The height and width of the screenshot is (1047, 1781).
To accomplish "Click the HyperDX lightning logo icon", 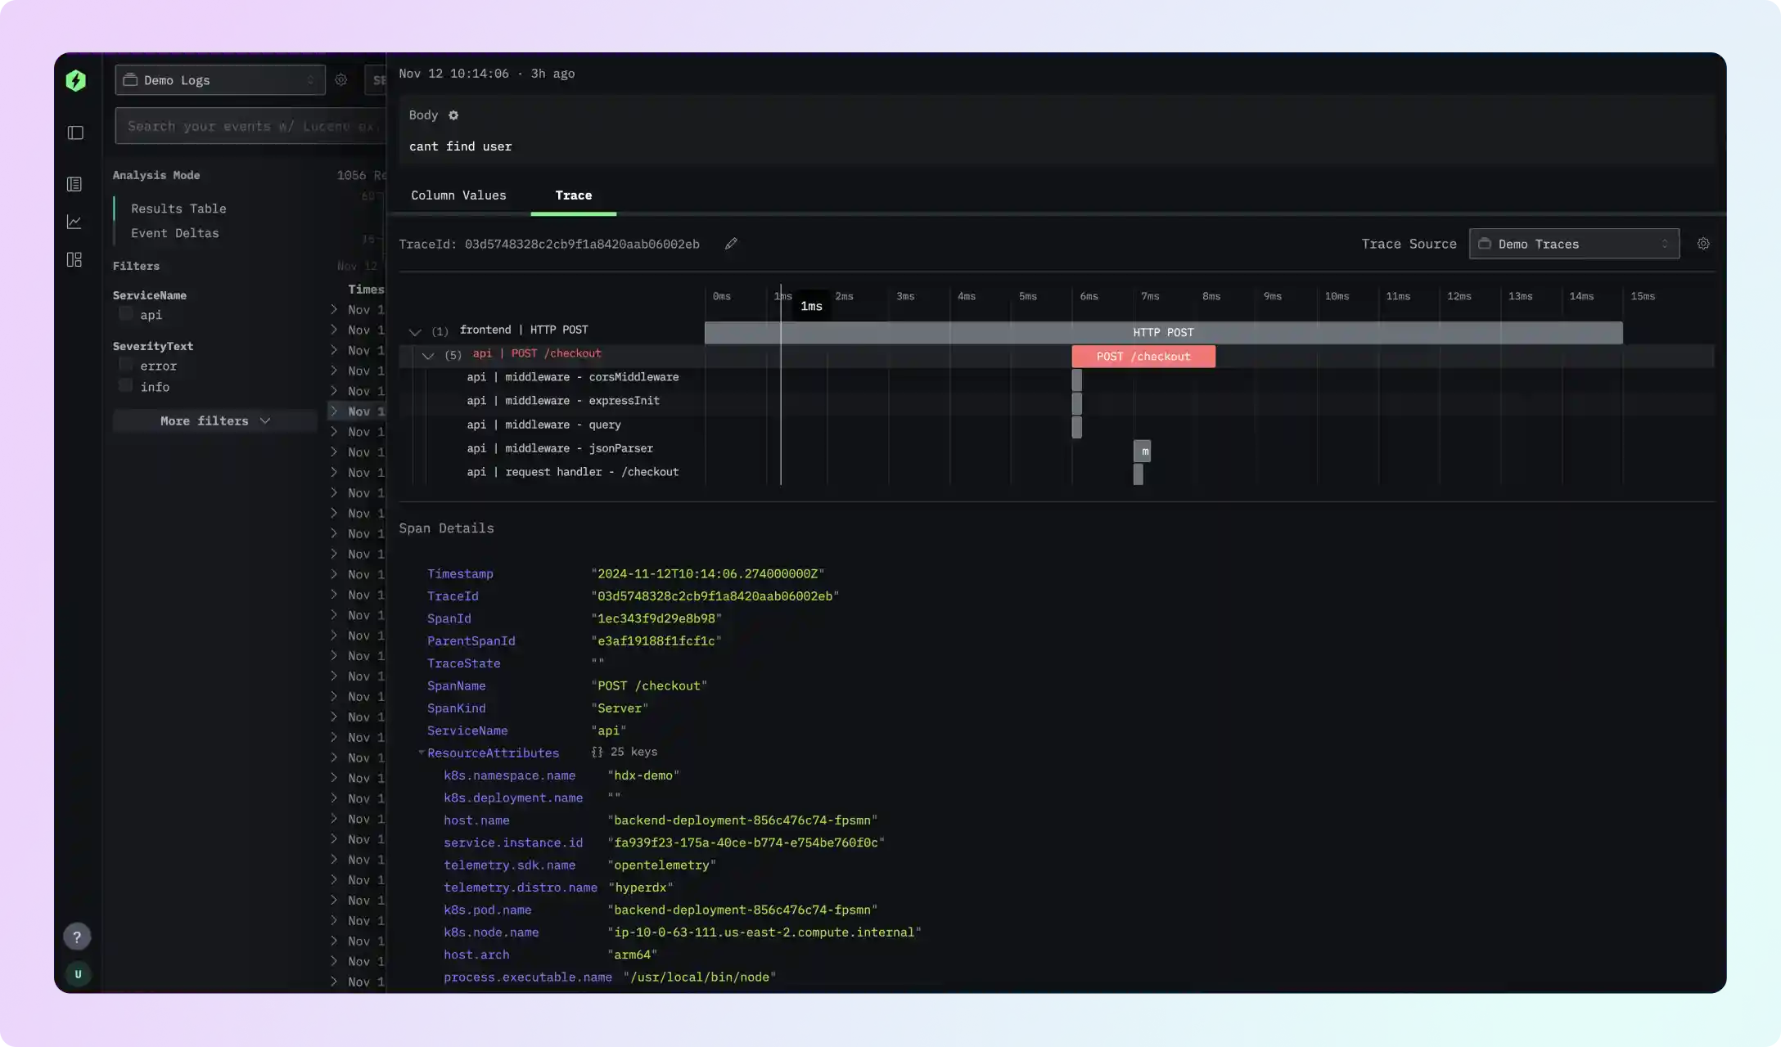I will point(75,79).
